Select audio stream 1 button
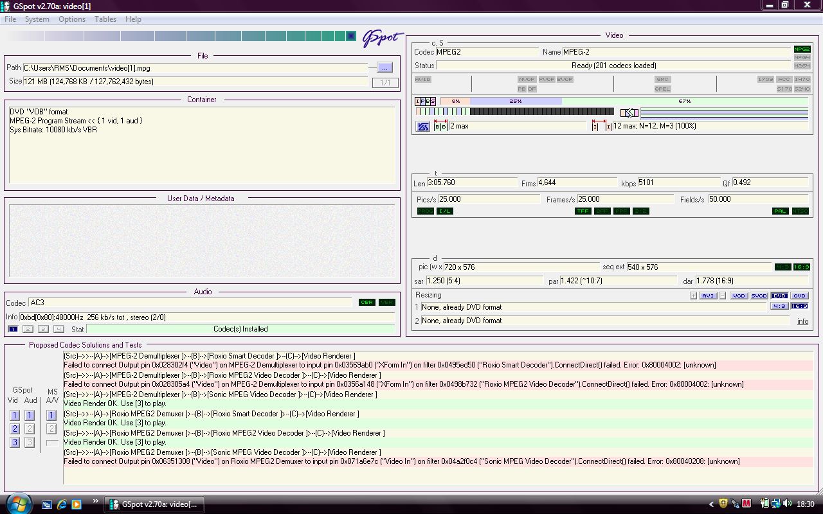The image size is (823, 514). tap(13, 329)
